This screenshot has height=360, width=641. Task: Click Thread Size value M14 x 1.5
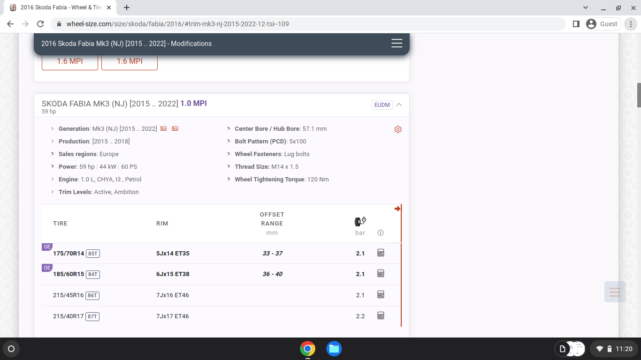[285, 166]
